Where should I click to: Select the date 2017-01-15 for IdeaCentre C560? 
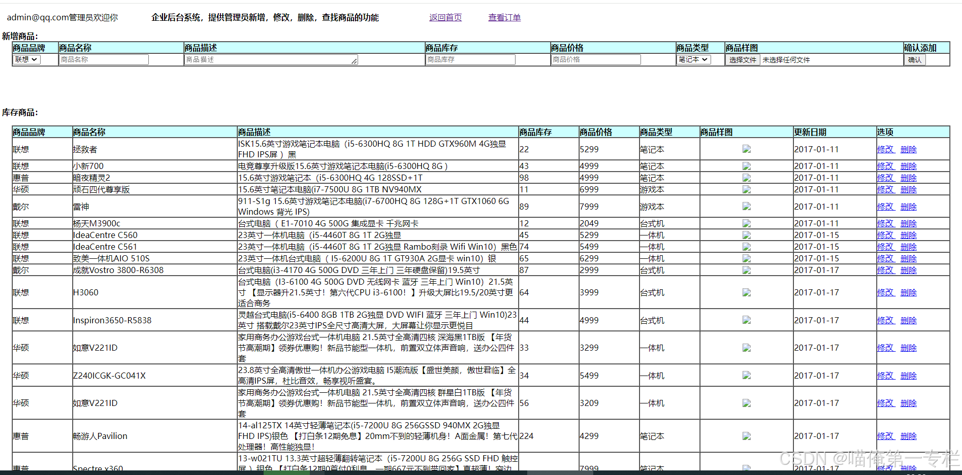pos(817,235)
